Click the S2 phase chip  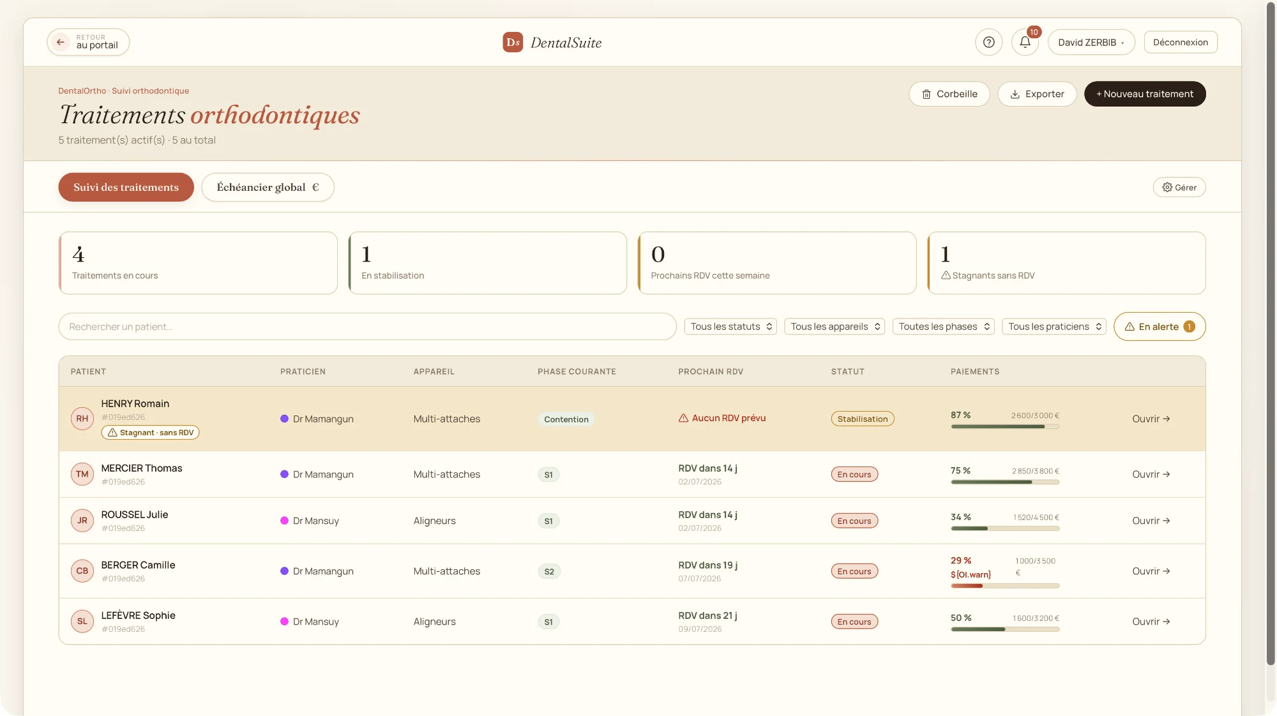pos(549,572)
